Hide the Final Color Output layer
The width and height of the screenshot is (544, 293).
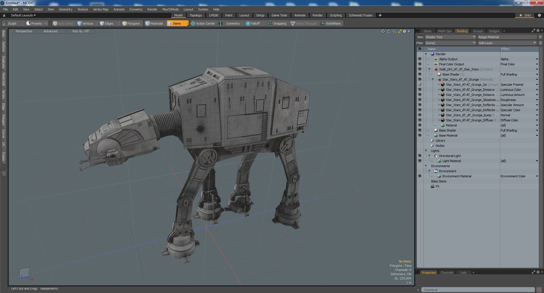coord(420,64)
